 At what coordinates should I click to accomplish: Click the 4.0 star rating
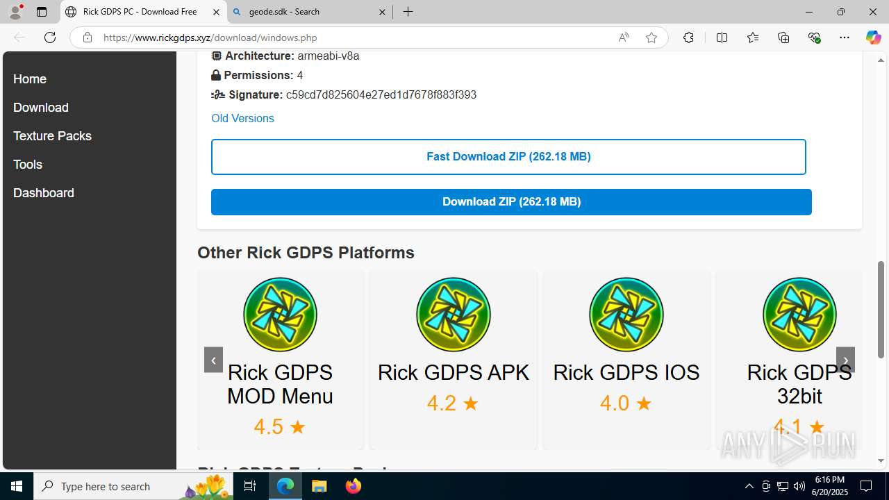(x=626, y=403)
